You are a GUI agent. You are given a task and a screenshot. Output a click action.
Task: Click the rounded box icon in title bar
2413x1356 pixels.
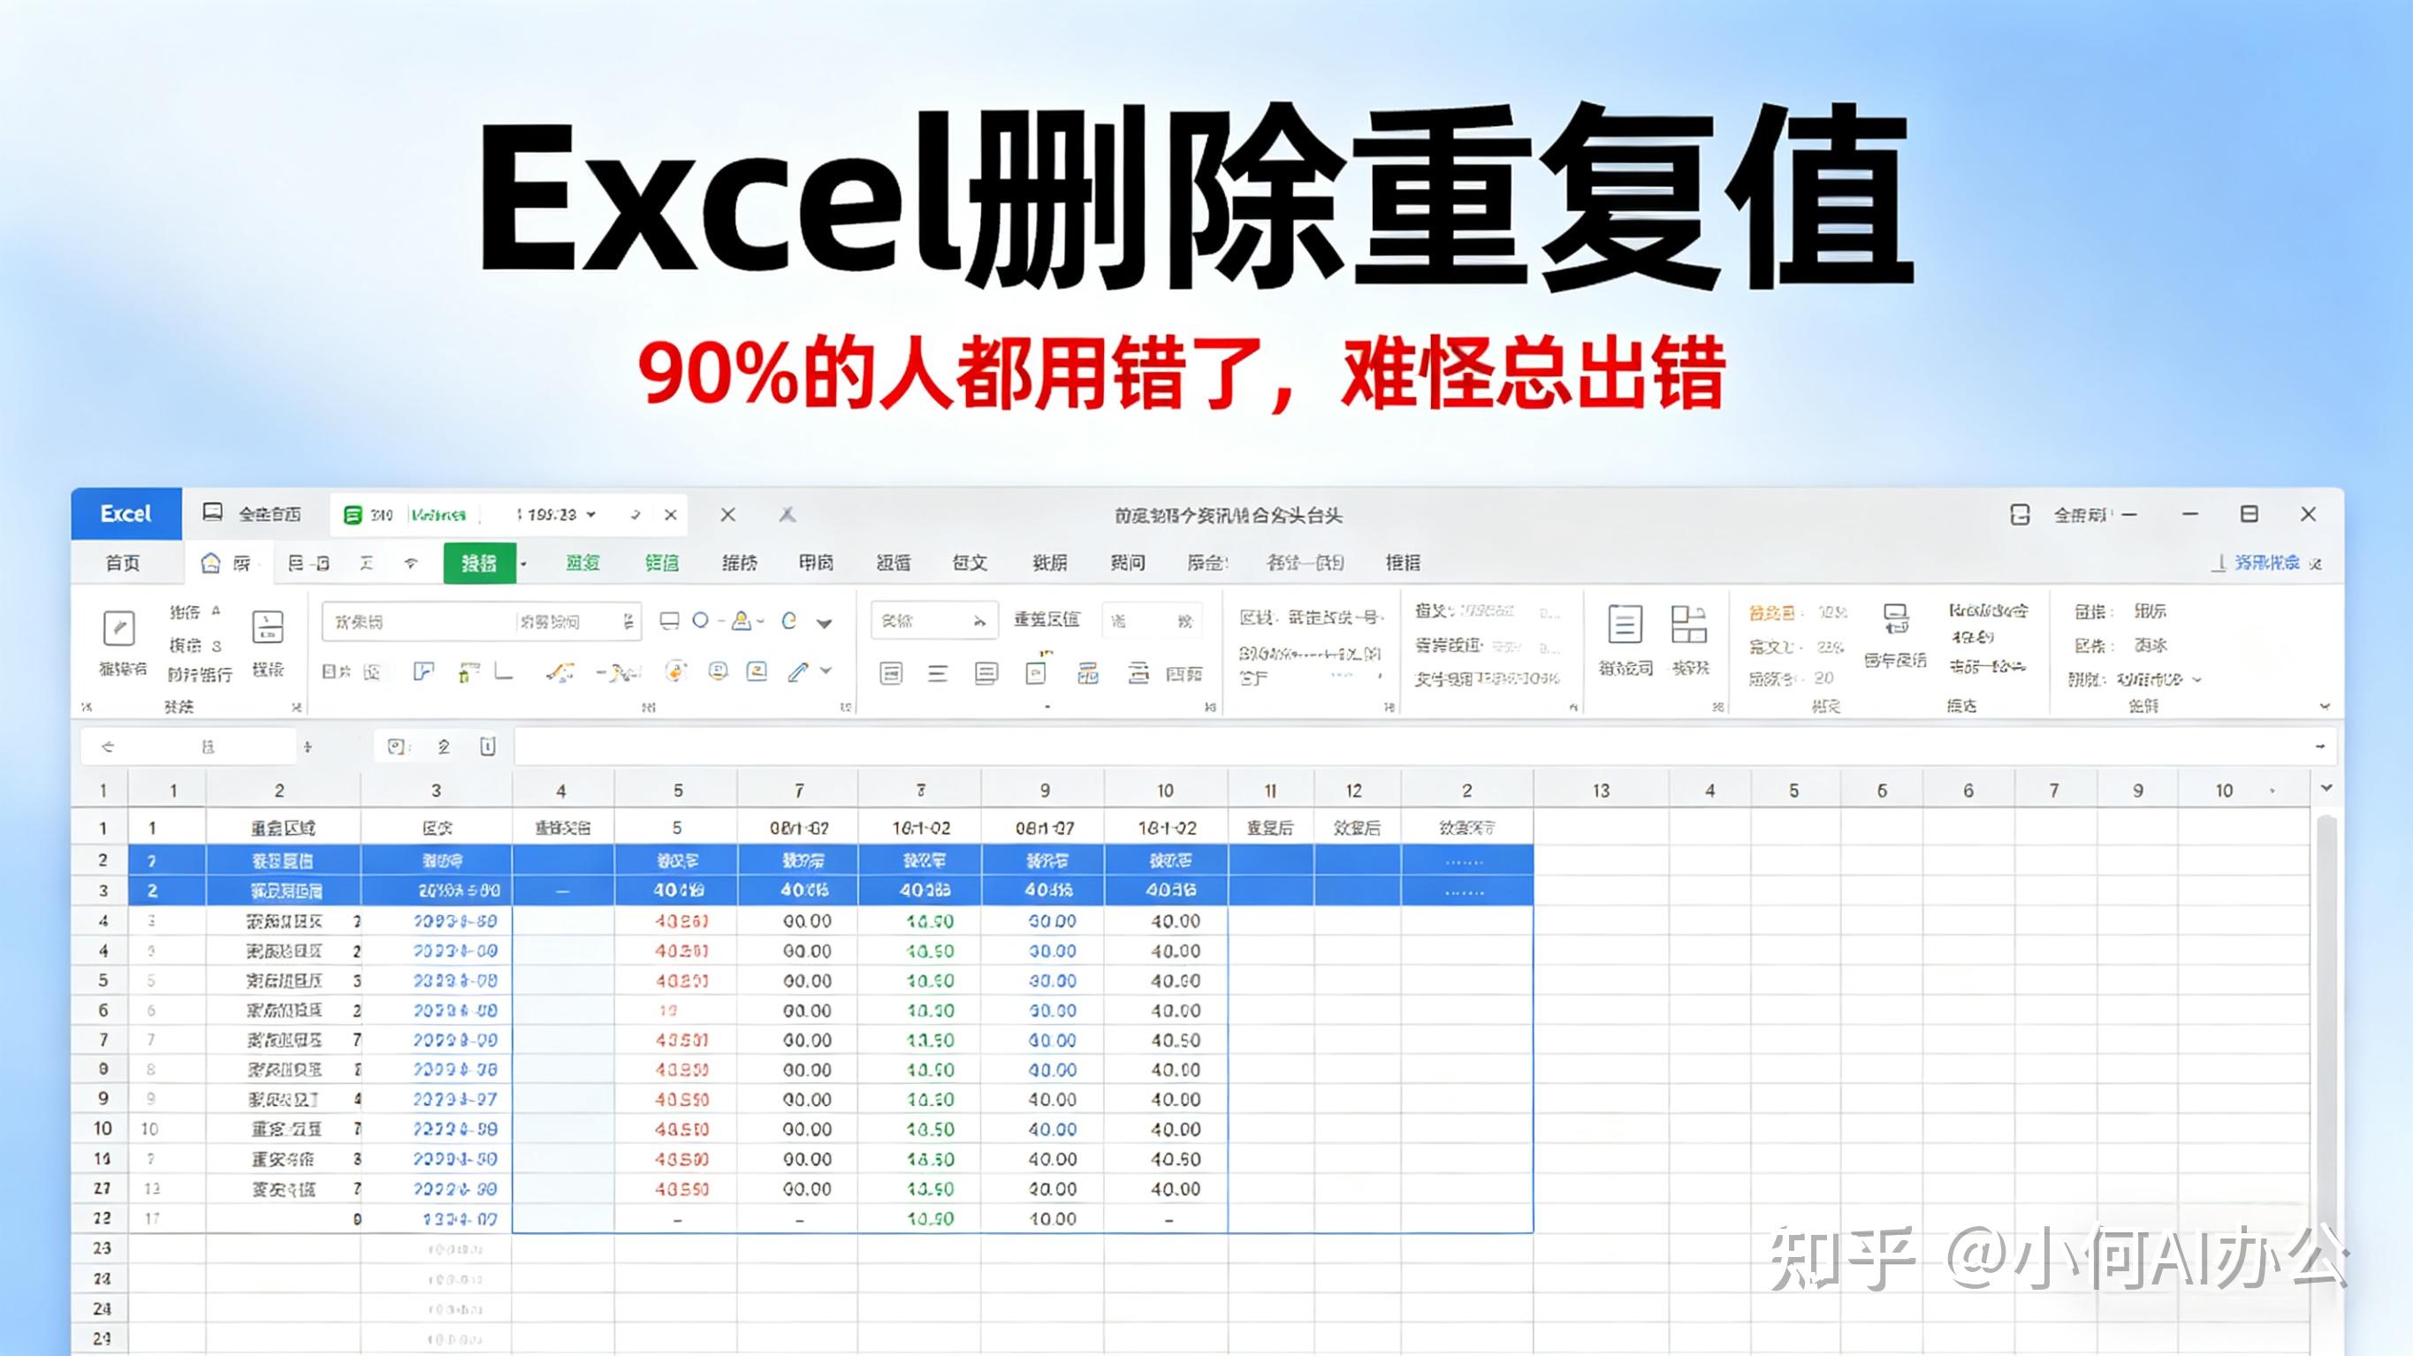(2021, 514)
